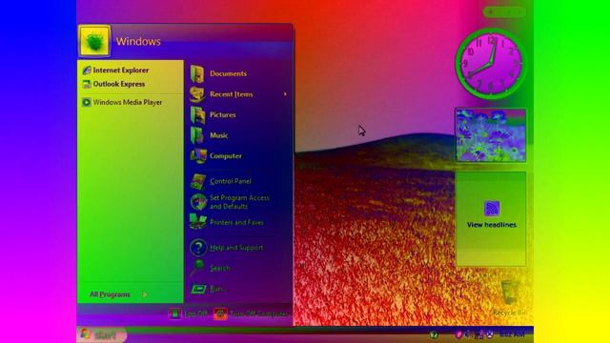Viewport: 610px width, 343px height.
Task: Click the Windows user name text
Action: coord(138,41)
